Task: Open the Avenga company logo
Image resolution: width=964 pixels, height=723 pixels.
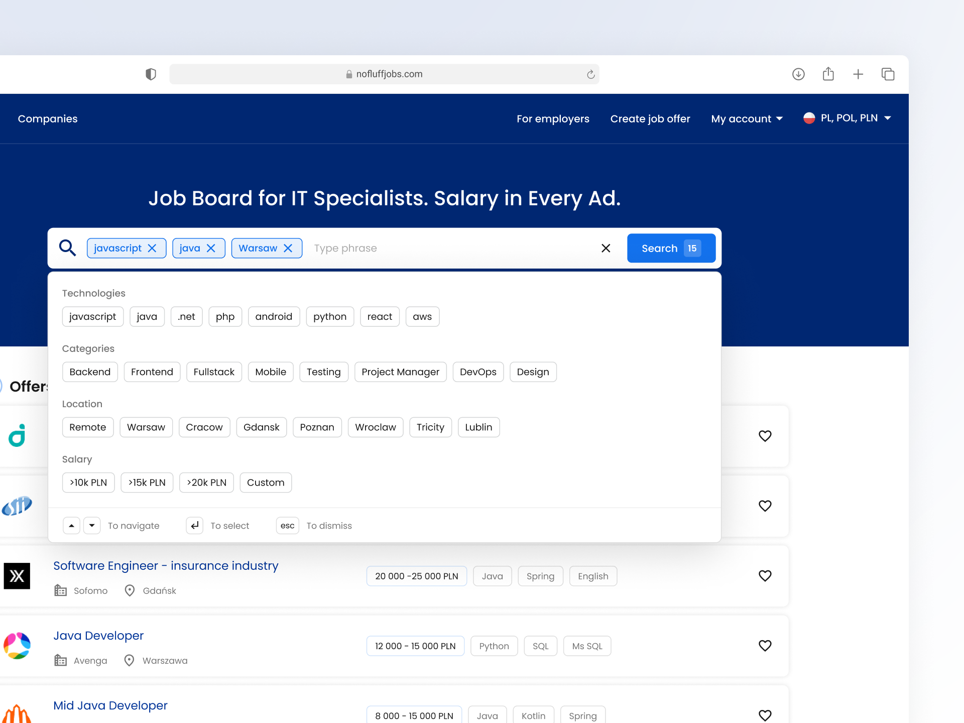Action: point(17,646)
